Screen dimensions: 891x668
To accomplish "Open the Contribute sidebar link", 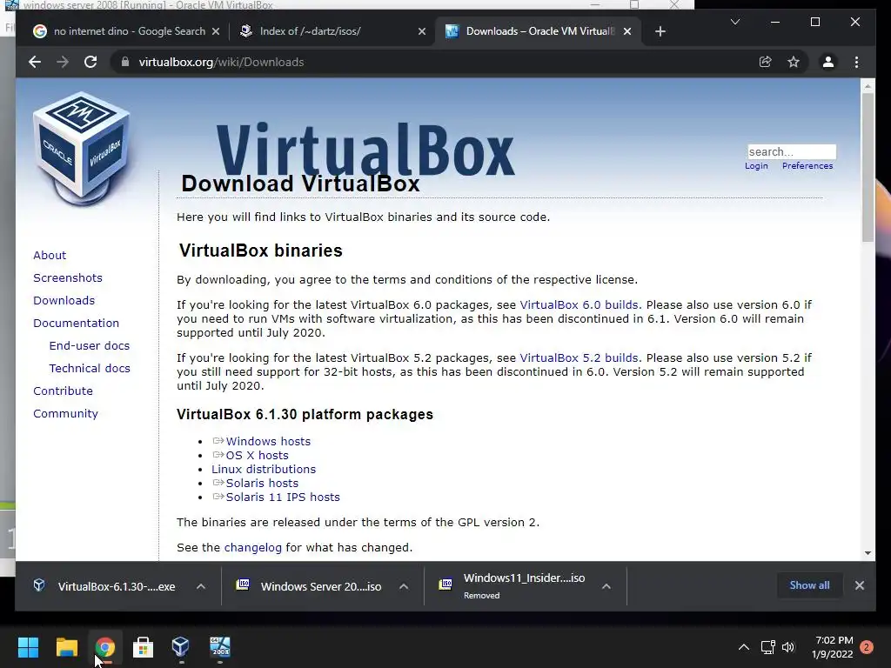I will (63, 391).
